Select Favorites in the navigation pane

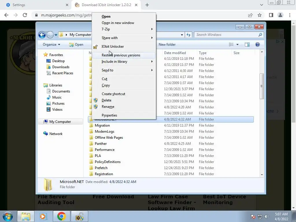coord(53,55)
